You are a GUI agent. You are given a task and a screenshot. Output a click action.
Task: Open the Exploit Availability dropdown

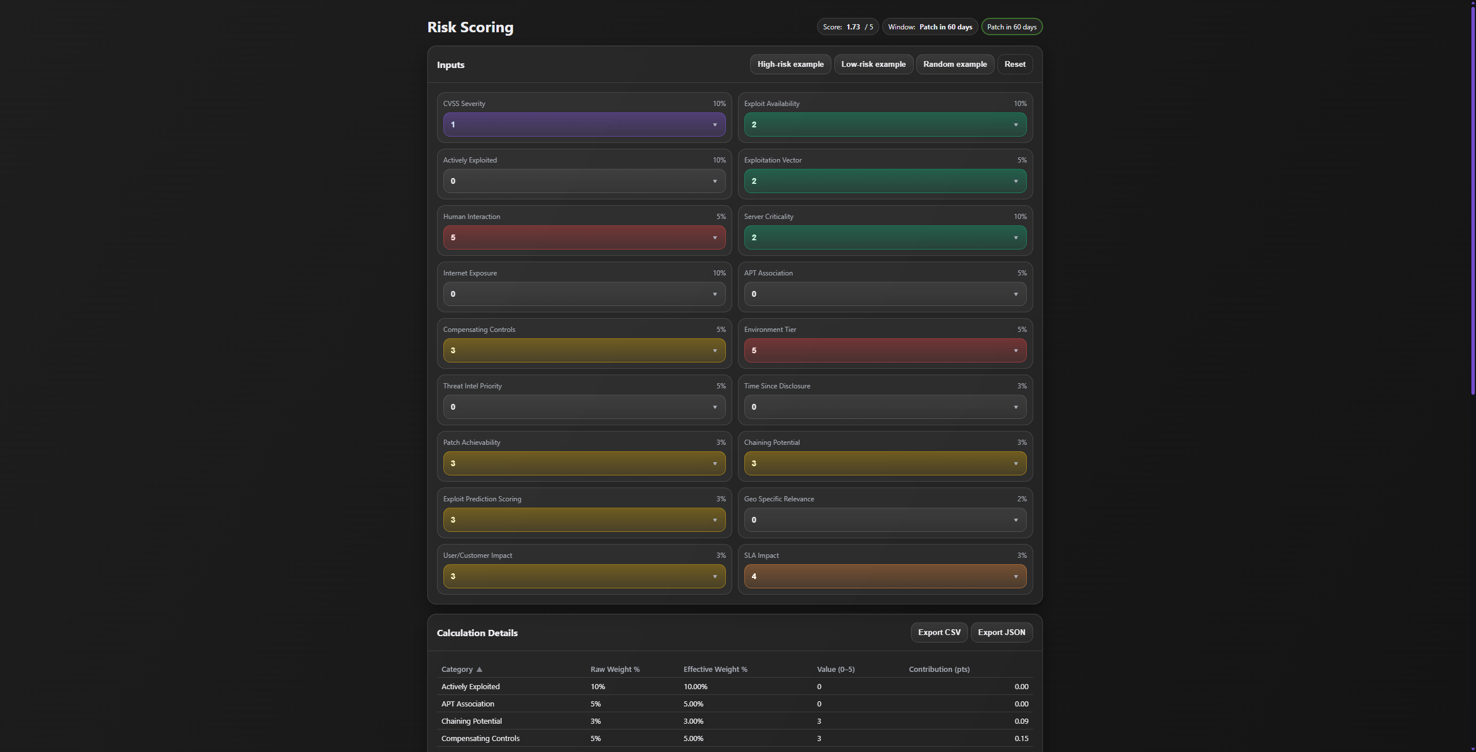pos(885,124)
